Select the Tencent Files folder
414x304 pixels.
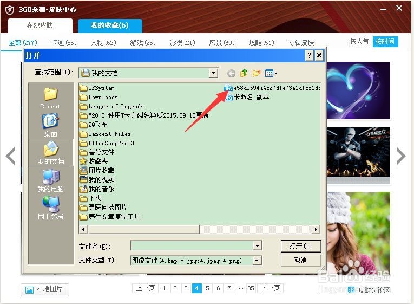point(106,134)
